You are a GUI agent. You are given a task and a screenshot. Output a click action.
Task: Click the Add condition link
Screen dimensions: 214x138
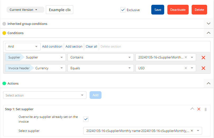click(x=52, y=47)
